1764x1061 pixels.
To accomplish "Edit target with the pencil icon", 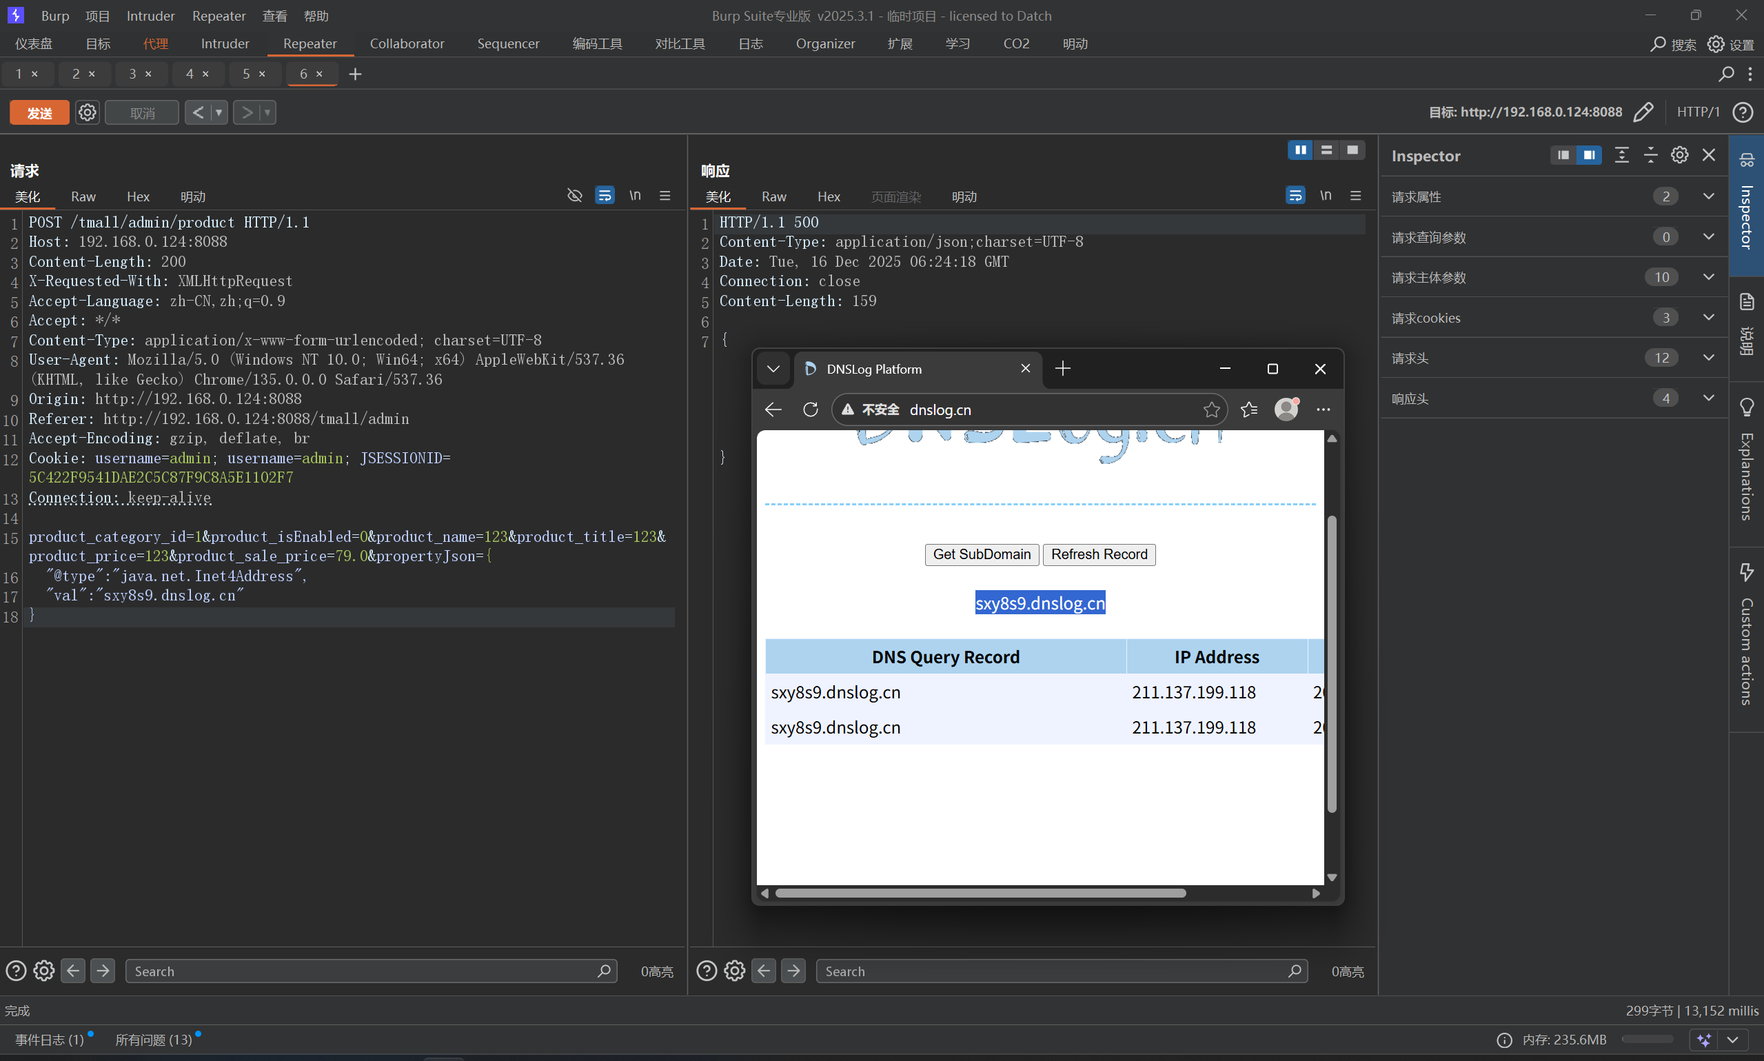I will click(x=1643, y=112).
